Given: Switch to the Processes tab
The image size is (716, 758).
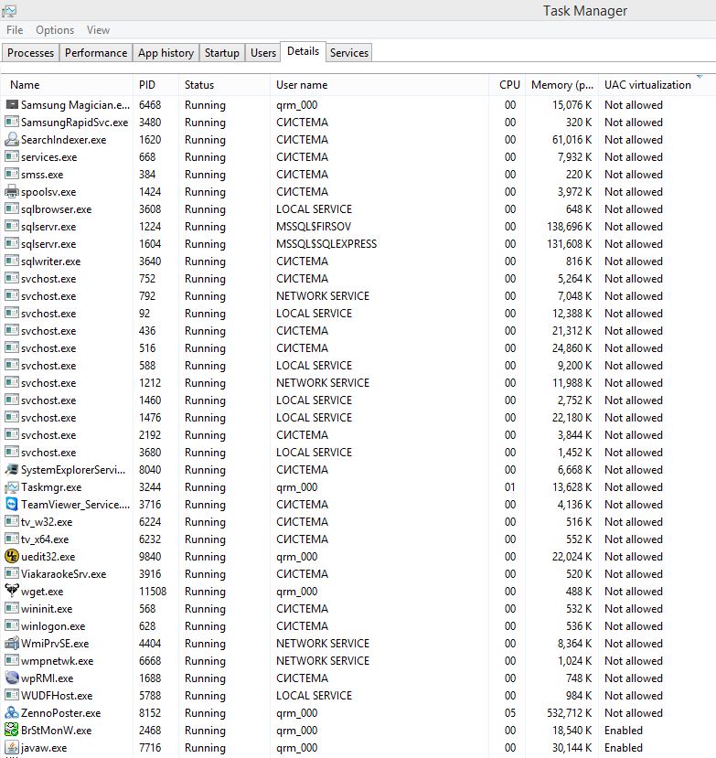Looking at the screenshot, I should [30, 53].
